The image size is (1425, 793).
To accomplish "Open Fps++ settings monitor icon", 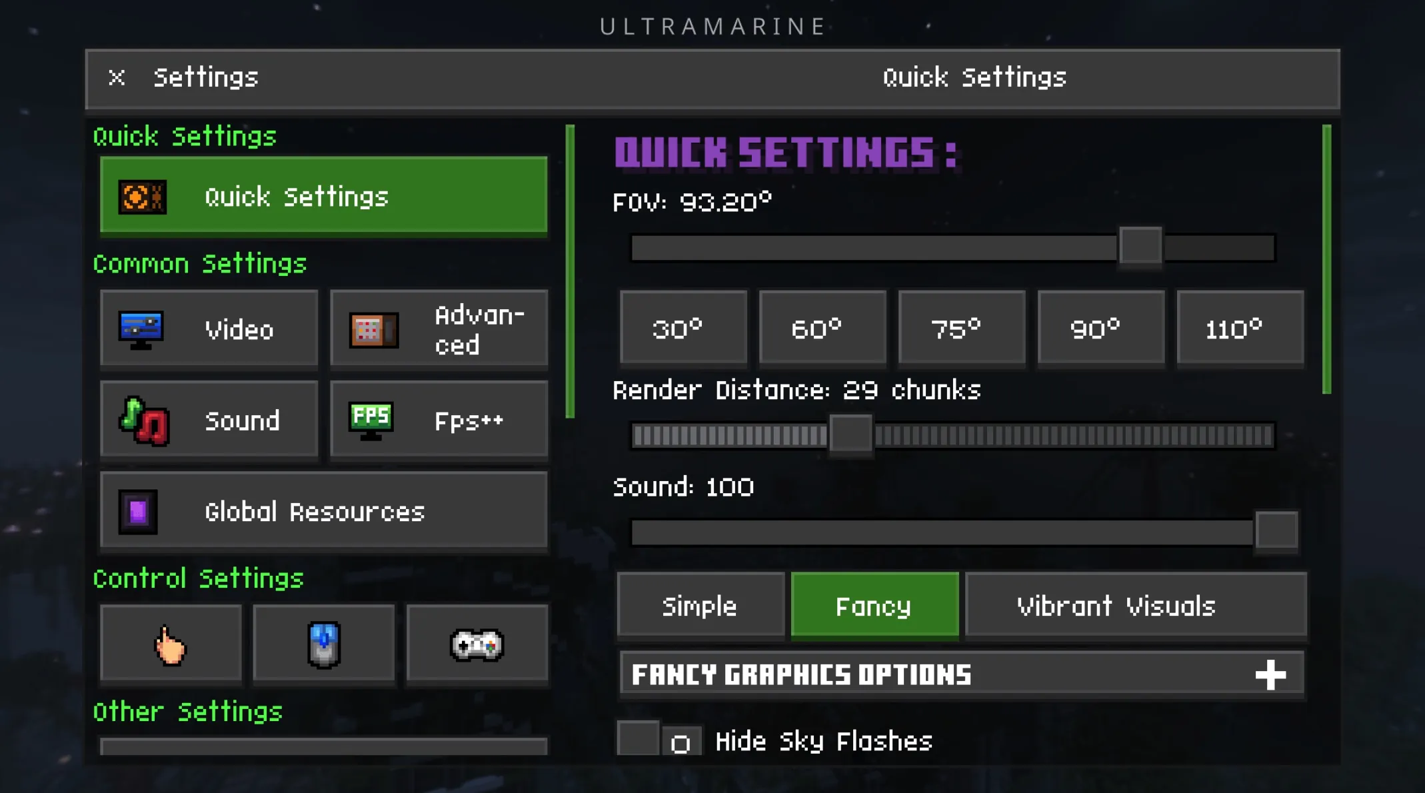I will click(x=371, y=420).
